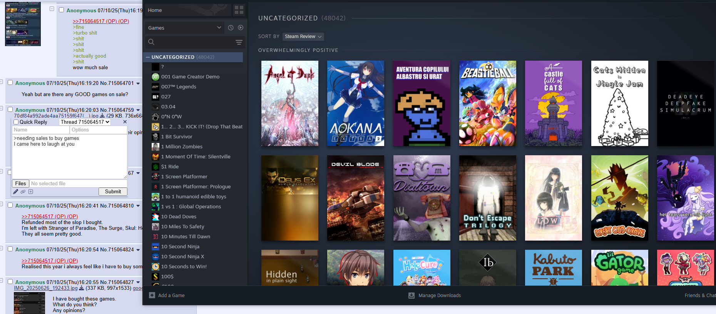Viewport: 716px width, 314px height.
Task: Click the recent activity clock icon
Action: pyautogui.click(x=231, y=28)
